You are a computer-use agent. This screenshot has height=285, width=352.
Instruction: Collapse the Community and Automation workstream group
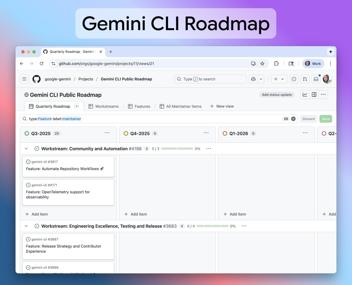coord(26,149)
